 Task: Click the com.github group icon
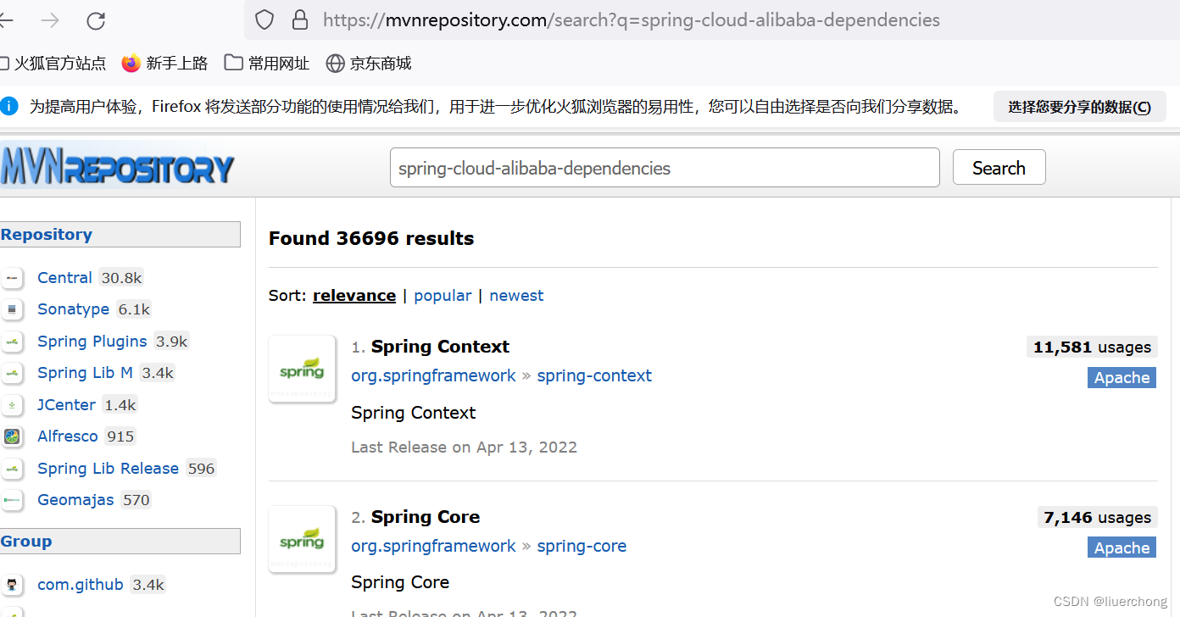point(12,585)
